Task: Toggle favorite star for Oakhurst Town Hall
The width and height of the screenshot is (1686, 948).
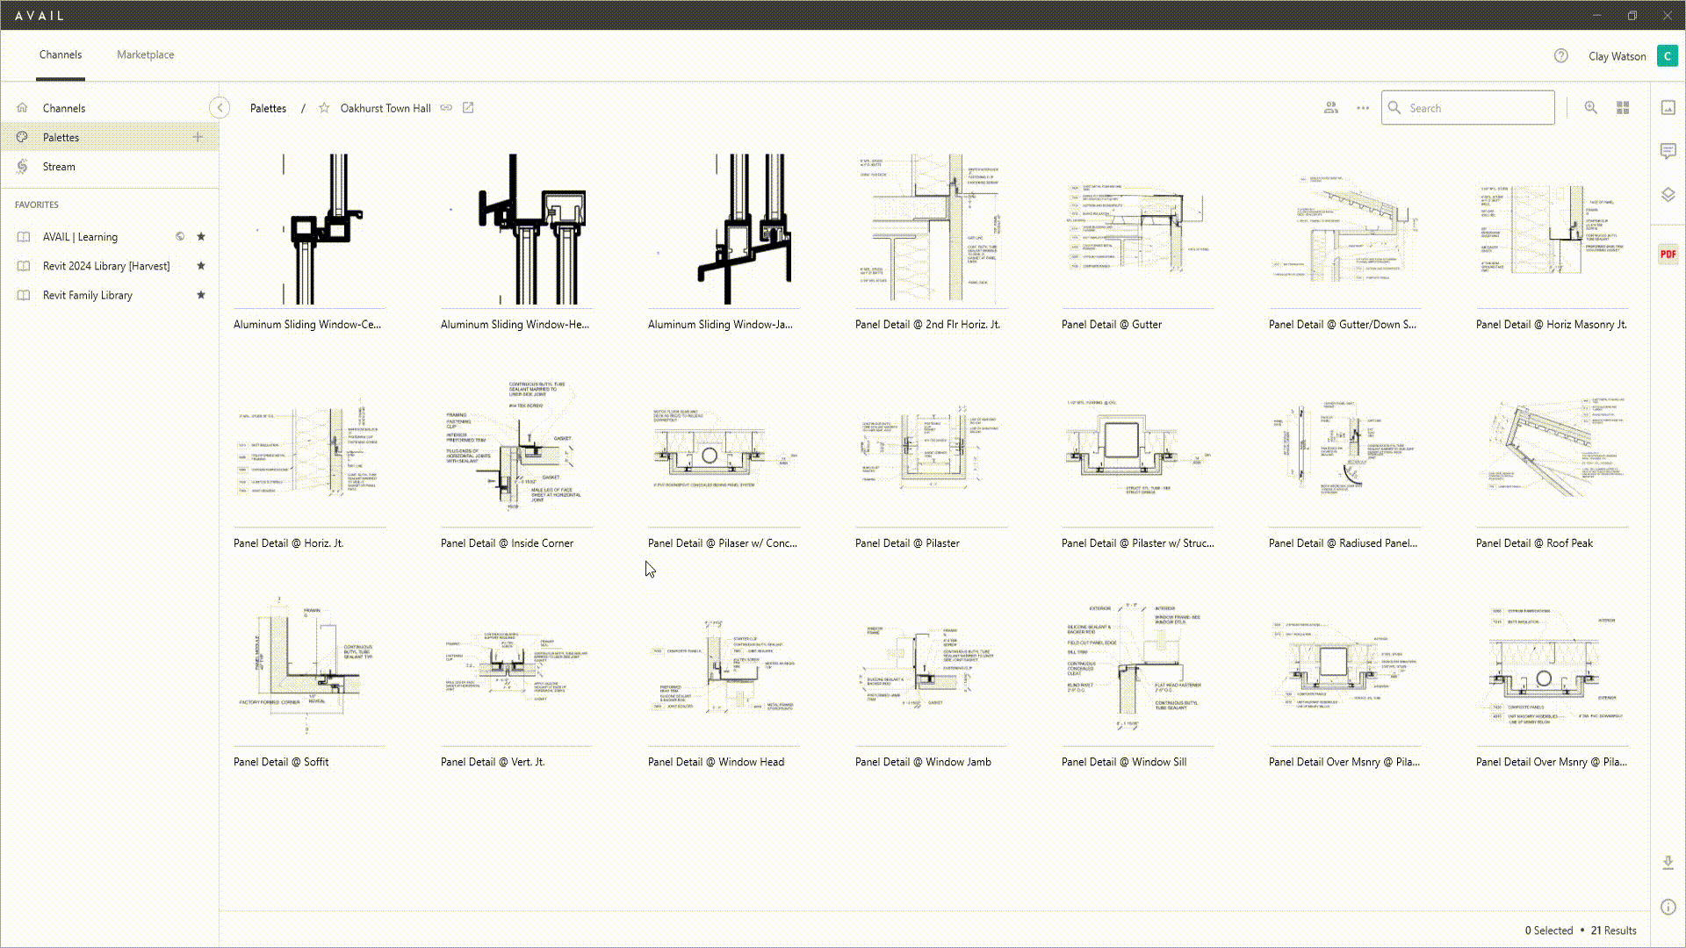Action: 324,108
